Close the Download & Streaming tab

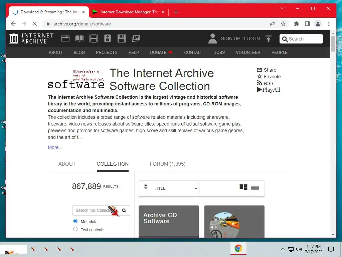click(83, 12)
